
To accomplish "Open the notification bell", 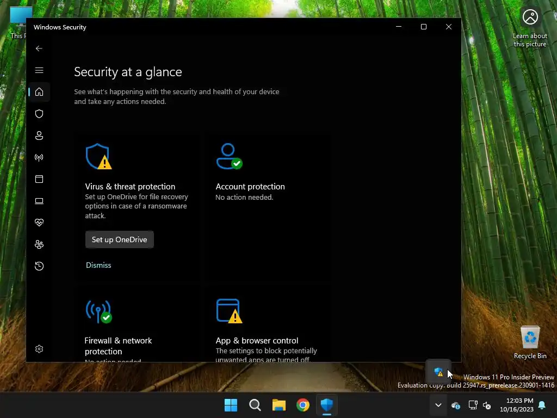I will [x=542, y=405].
